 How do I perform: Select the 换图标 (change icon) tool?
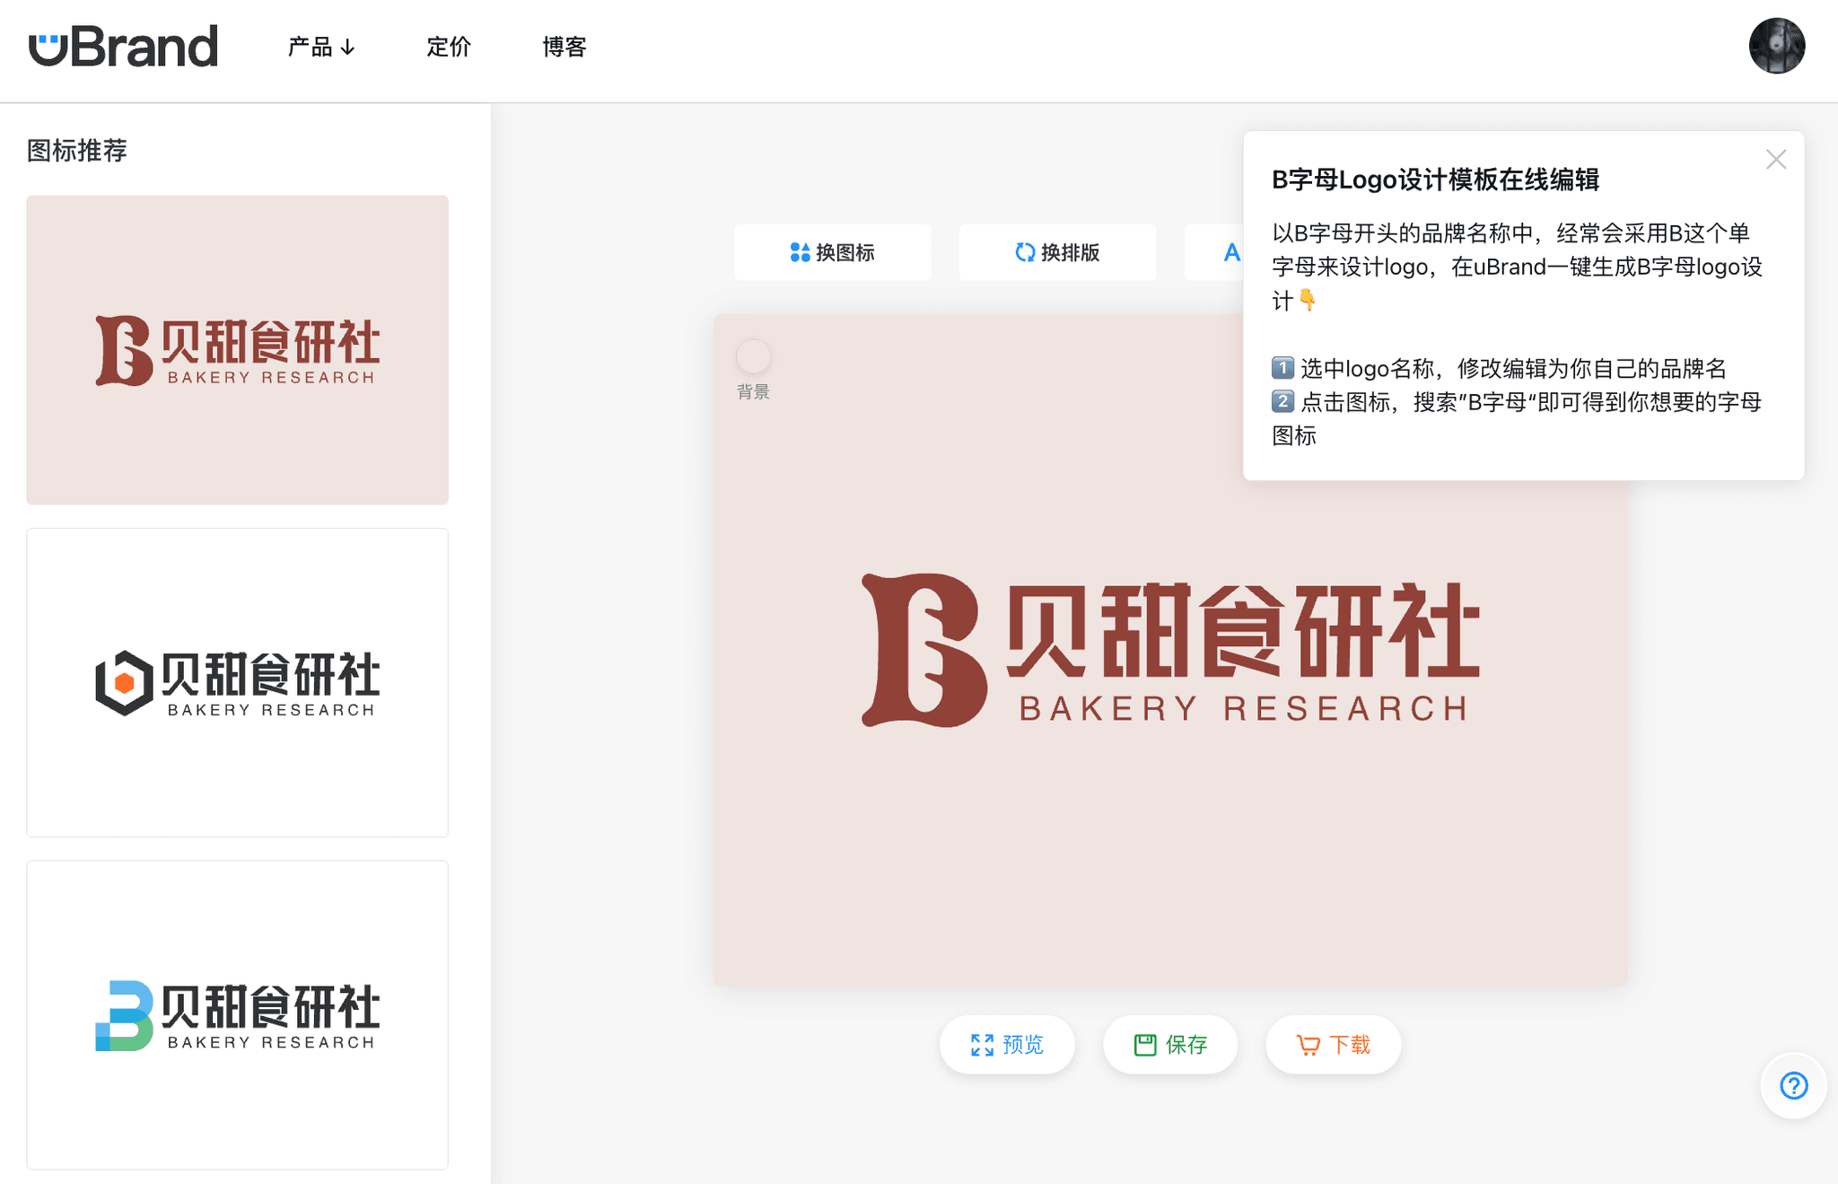coord(832,252)
